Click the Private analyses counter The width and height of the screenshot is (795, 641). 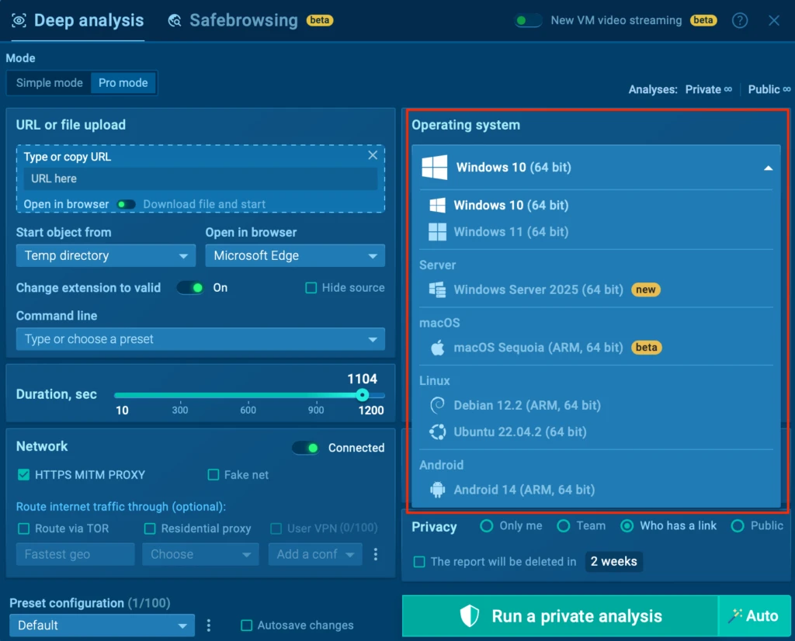coord(708,89)
